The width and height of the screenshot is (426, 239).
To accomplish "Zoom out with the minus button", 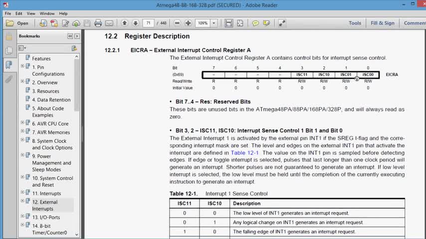I will pos(177,23).
